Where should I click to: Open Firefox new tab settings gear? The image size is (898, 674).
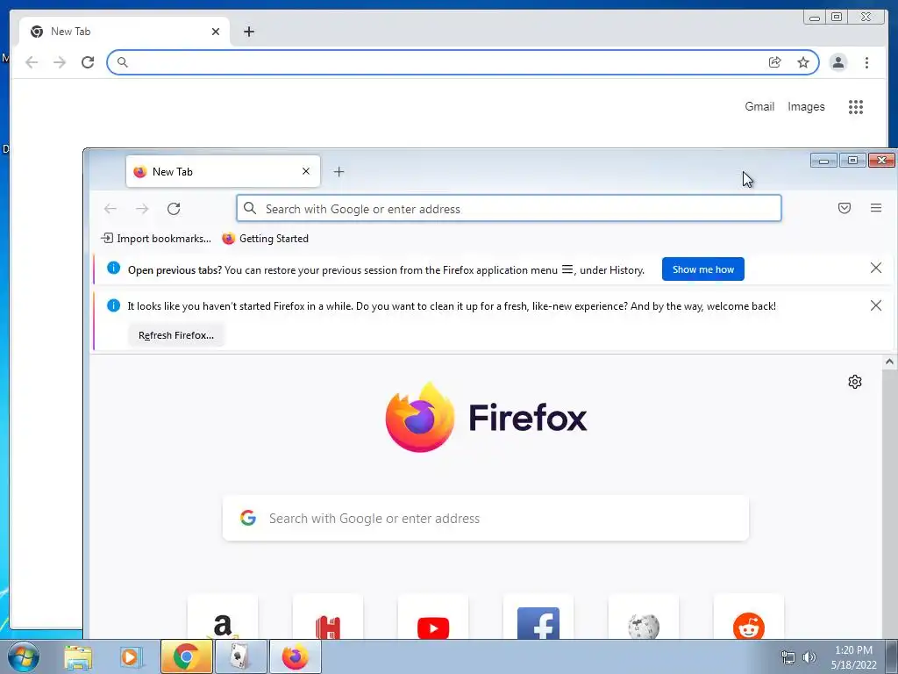[x=854, y=382]
